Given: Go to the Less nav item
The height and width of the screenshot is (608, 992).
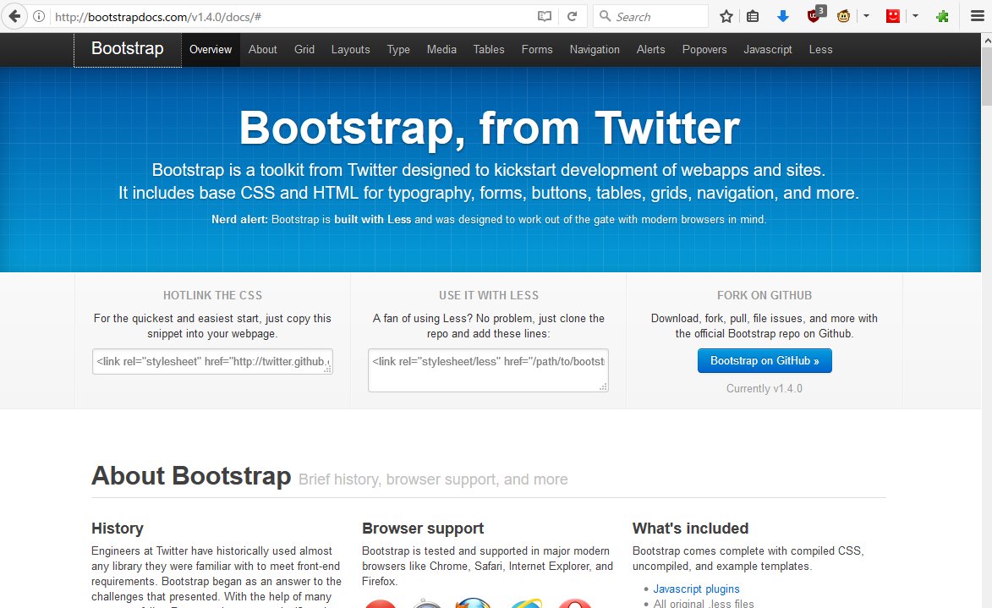Looking at the screenshot, I should pos(820,49).
